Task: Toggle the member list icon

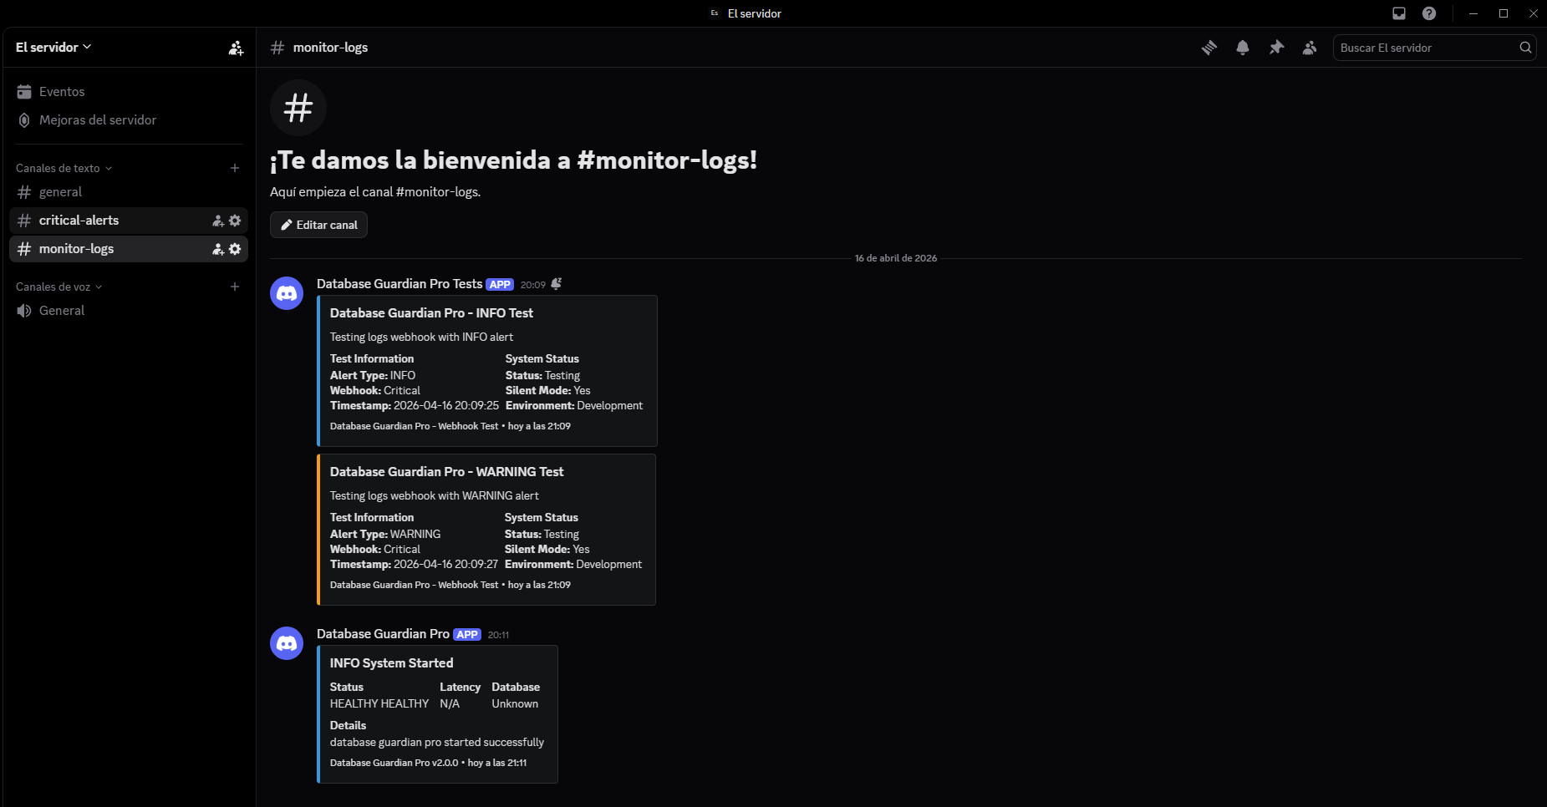Action: (1310, 48)
